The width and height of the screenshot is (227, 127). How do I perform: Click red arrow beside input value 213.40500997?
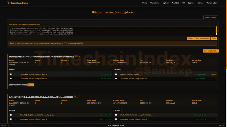[15, 115]
